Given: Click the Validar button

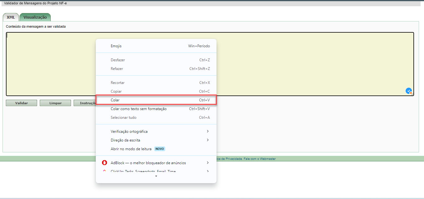Looking at the screenshot, I should coord(21,103).
